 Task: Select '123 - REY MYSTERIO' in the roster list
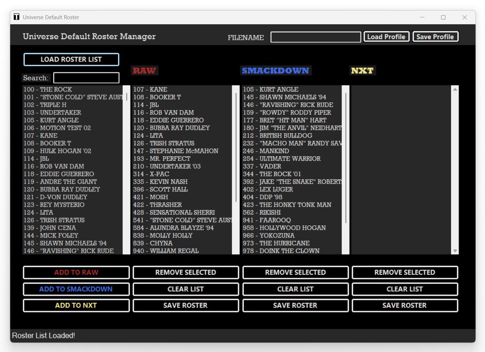pos(72,204)
